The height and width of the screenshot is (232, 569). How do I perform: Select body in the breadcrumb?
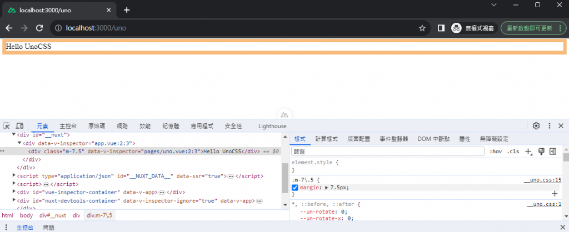[x=26, y=215]
